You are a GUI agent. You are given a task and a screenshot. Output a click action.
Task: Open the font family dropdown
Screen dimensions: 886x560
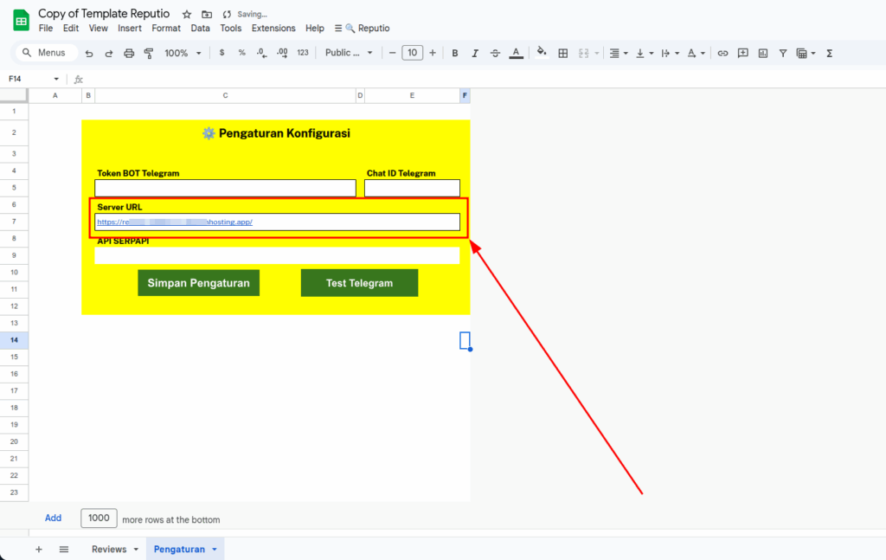349,53
